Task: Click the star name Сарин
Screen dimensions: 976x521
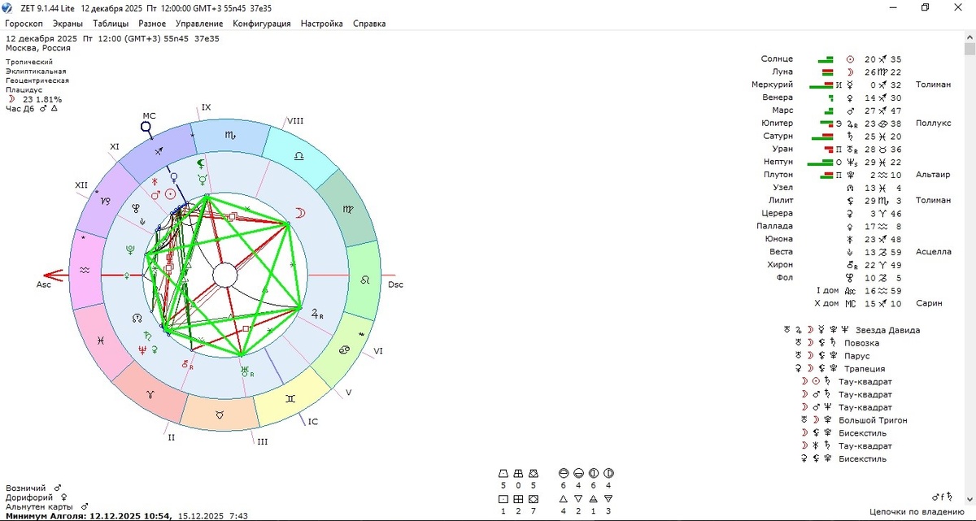Action: (x=928, y=304)
